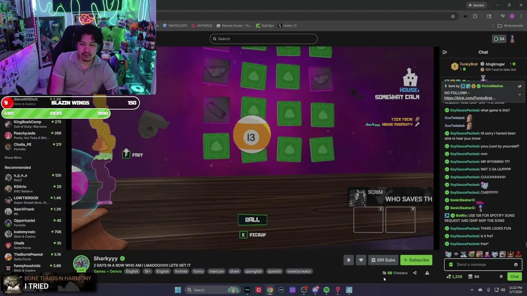Open Discord from taskbar

tap(315, 290)
